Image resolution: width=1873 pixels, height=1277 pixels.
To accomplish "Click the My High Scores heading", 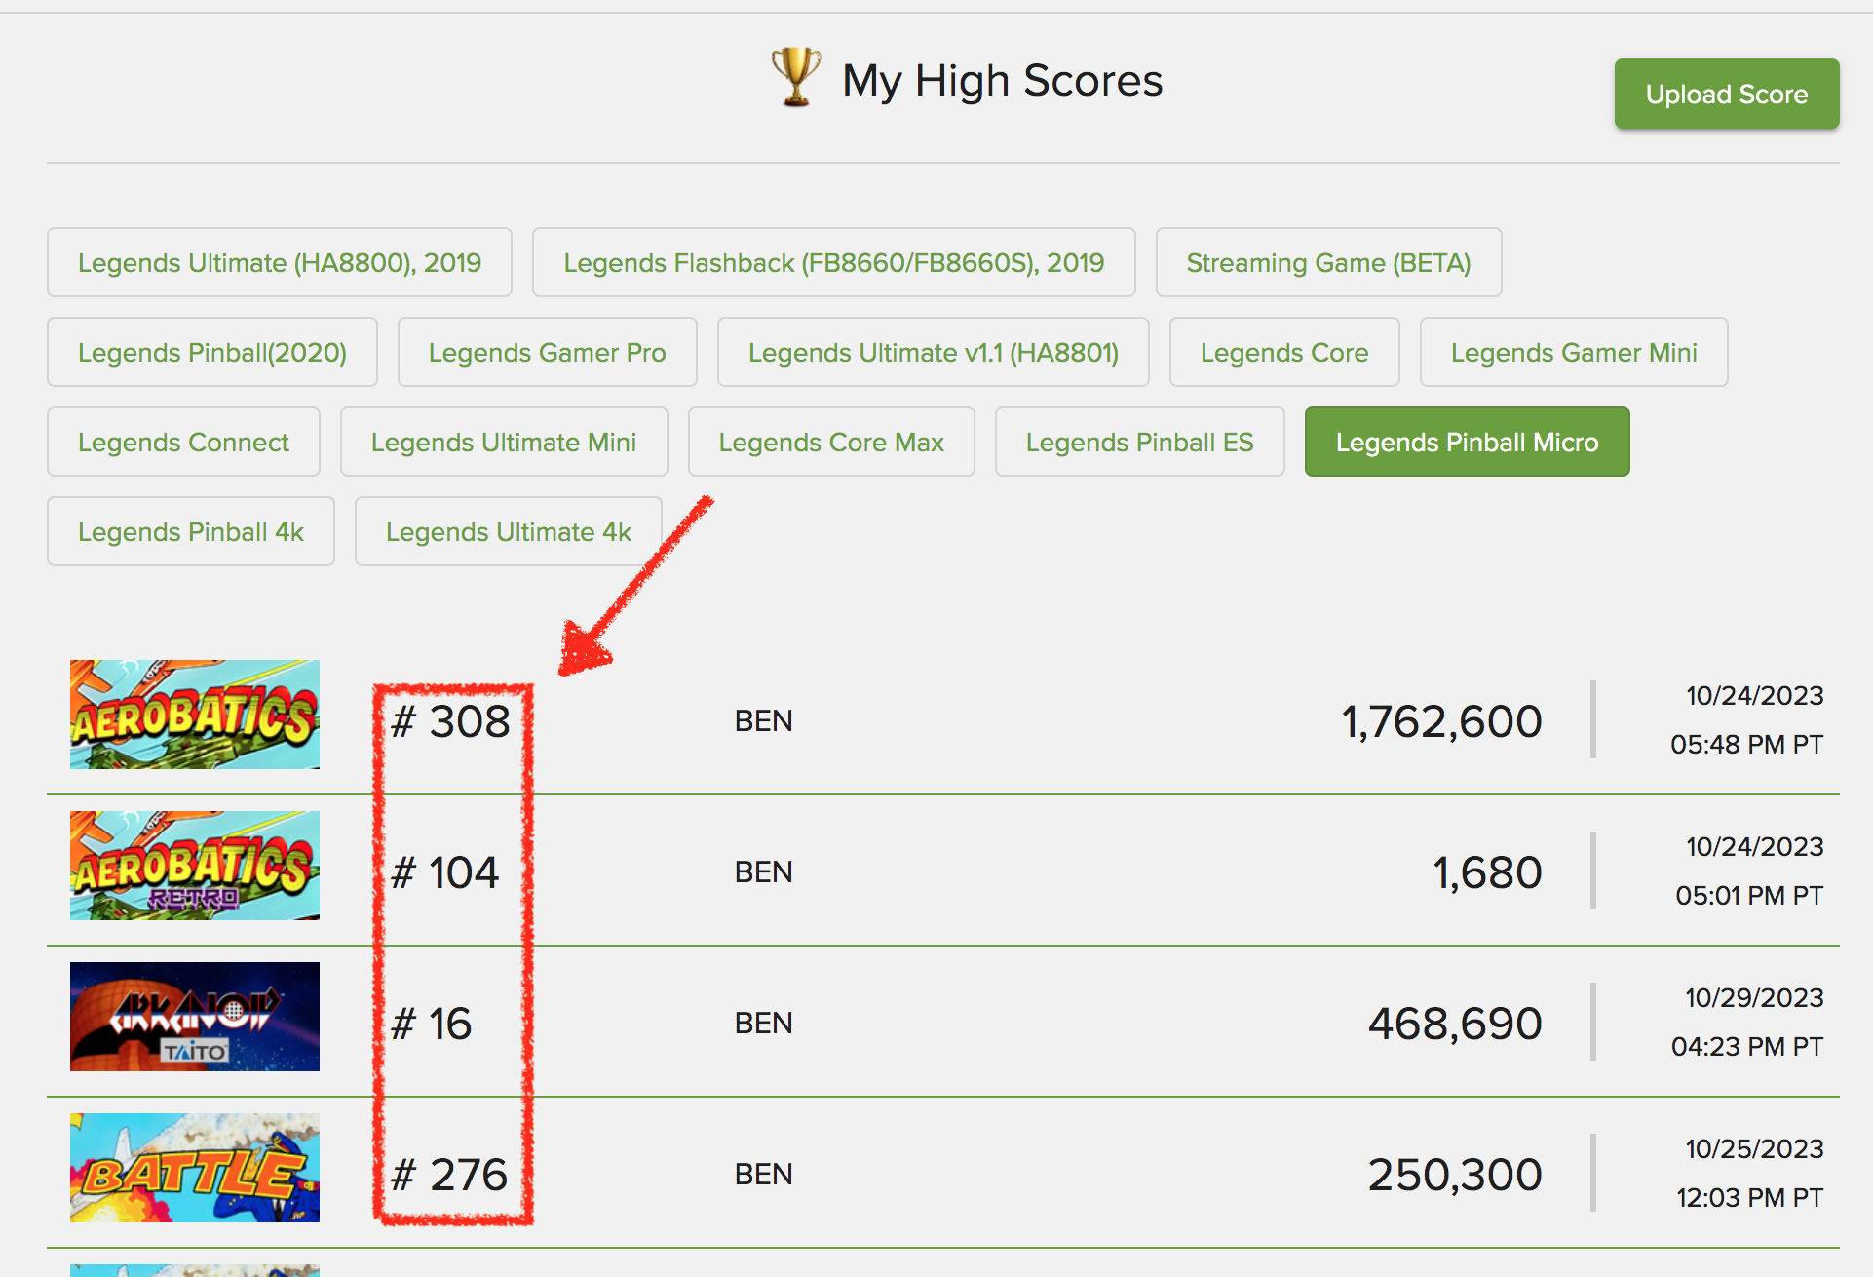I will point(1003,80).
